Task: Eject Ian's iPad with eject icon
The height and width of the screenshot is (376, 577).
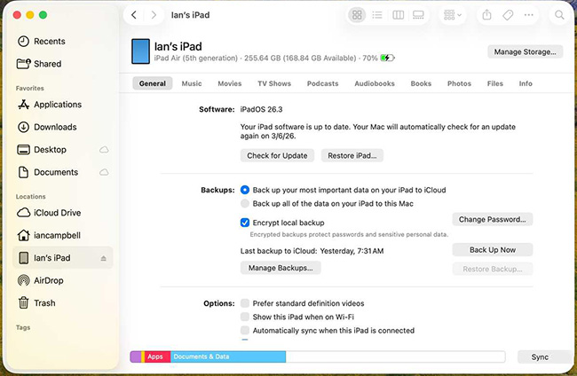Action: pyautogui.click(x=103, y=258)
